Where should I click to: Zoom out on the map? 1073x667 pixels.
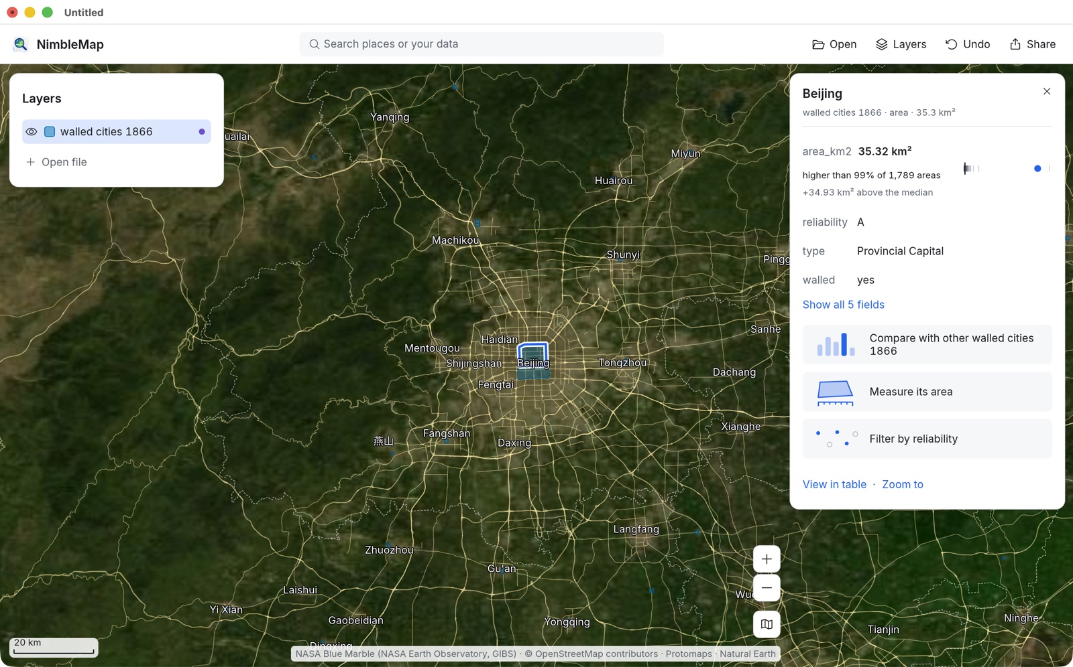[767, 588]
